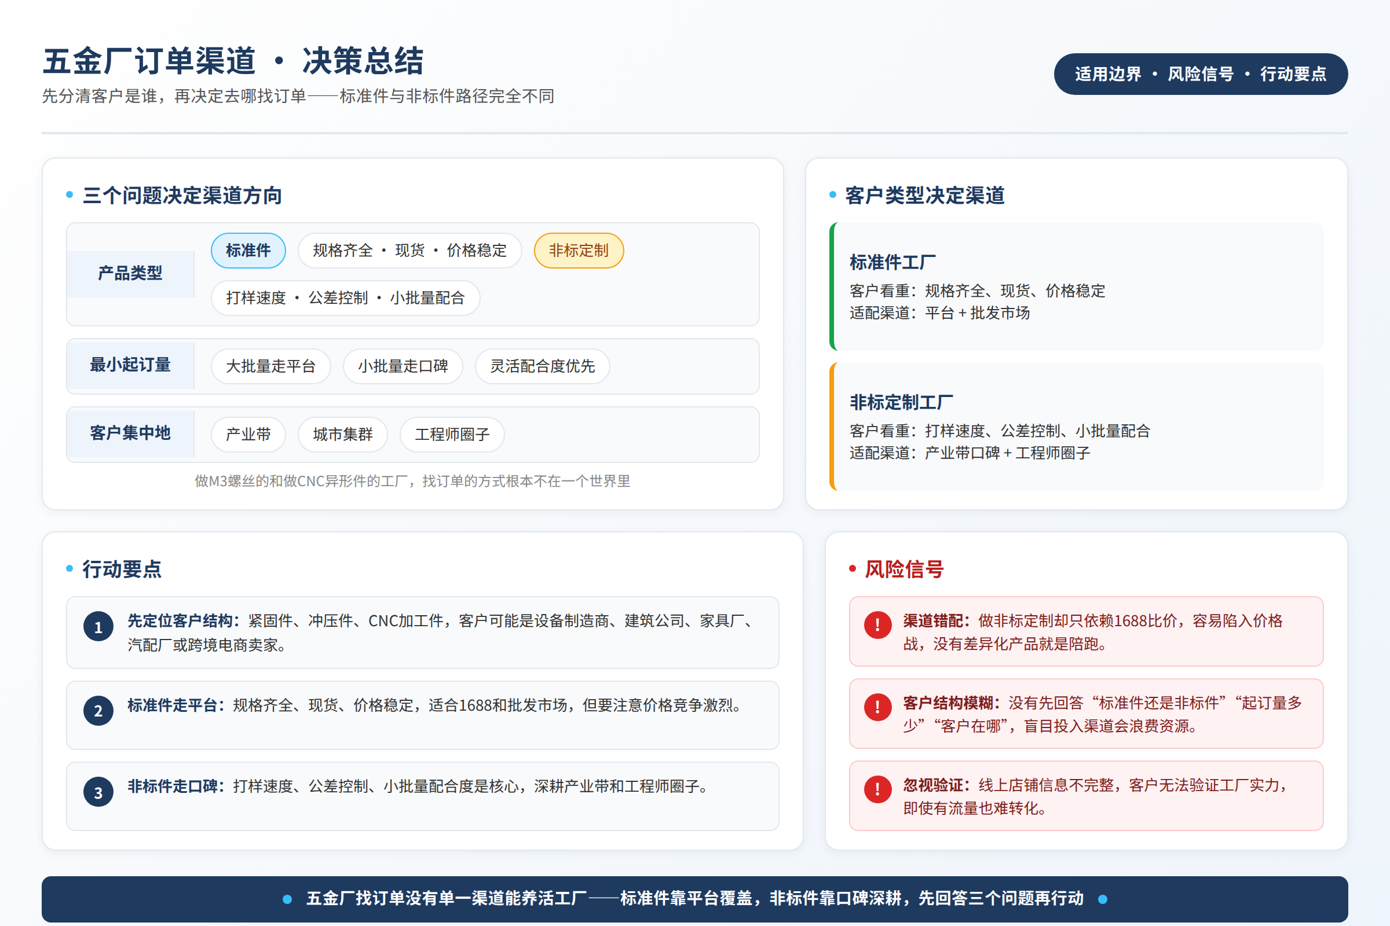Click the 打样速度 · 公差控制 · 小批量配合 tag
The image size is (1390, 926).
tap(345, 297)
